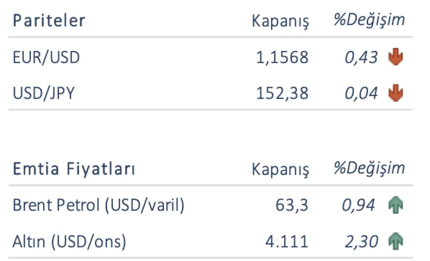
Task: Click the %Değişim header in the Emtia Fiyatları table
Action: (369, 169)
